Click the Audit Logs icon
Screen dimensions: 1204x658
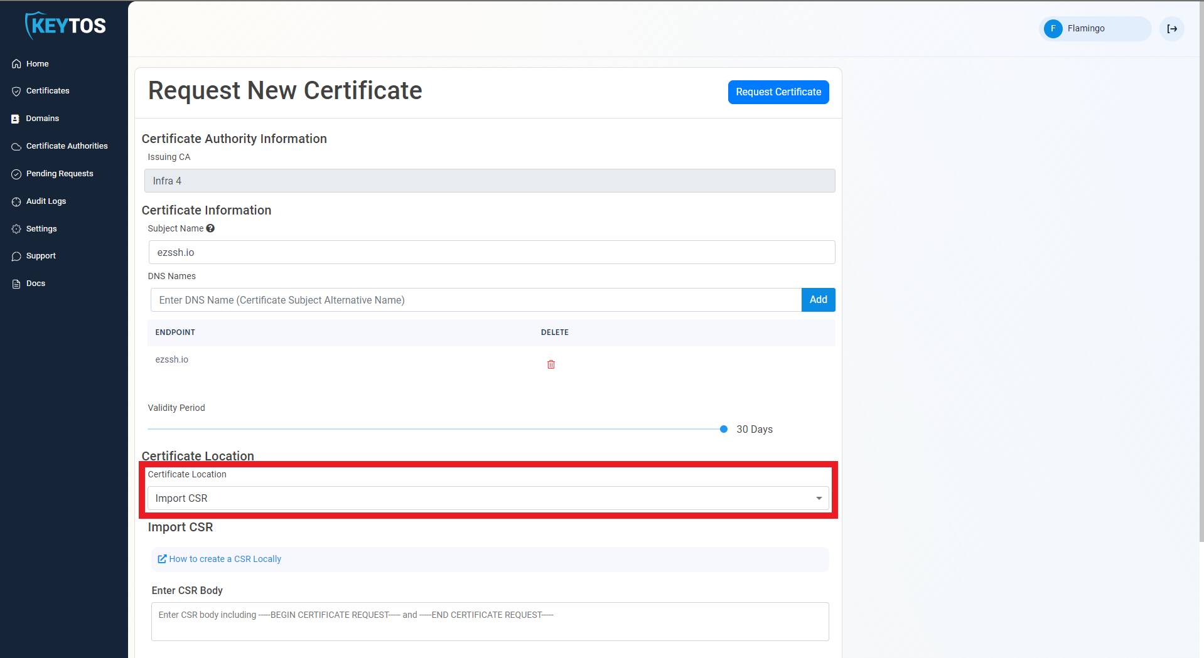point(16,201)
